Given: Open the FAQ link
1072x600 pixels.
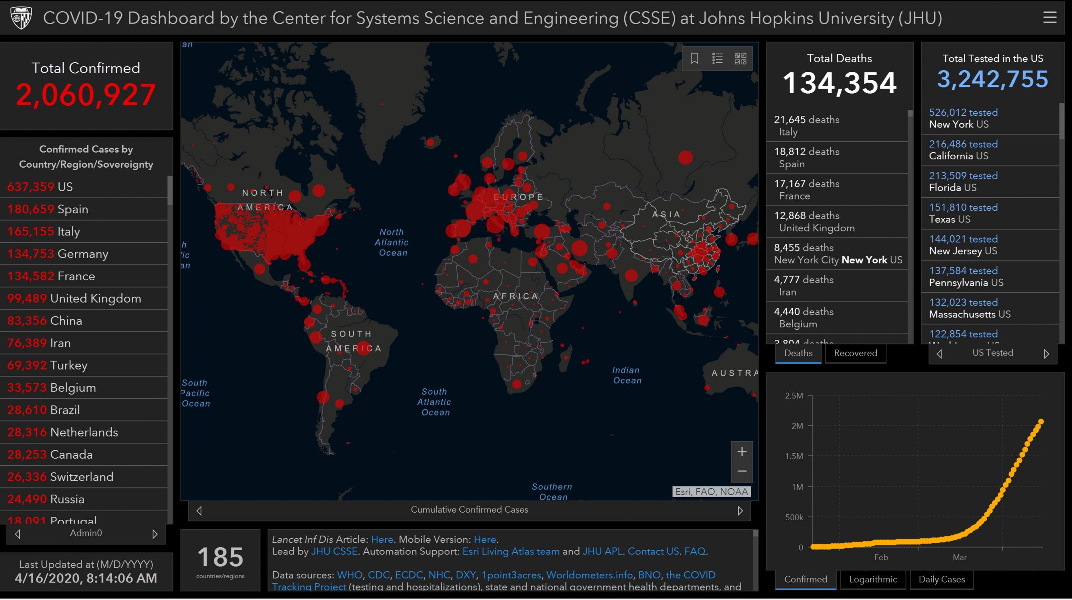Looking at the screenshot, I should point(695,551).
